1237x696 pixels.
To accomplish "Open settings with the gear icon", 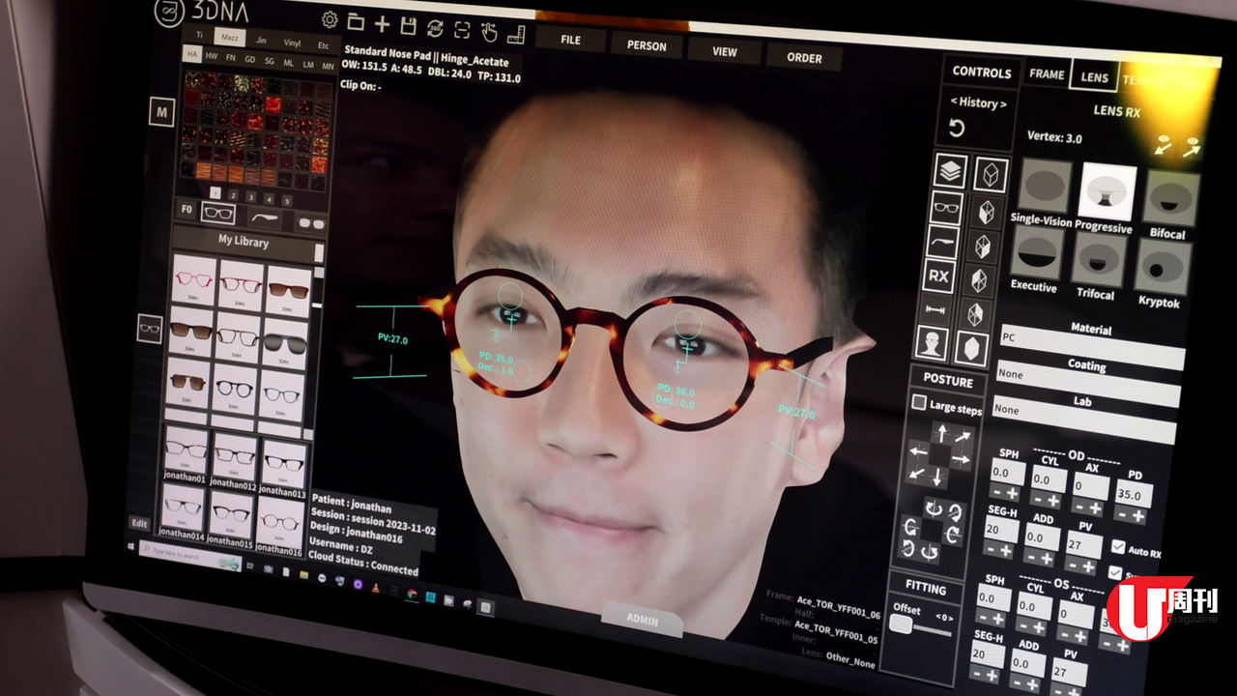I will 330,20.
